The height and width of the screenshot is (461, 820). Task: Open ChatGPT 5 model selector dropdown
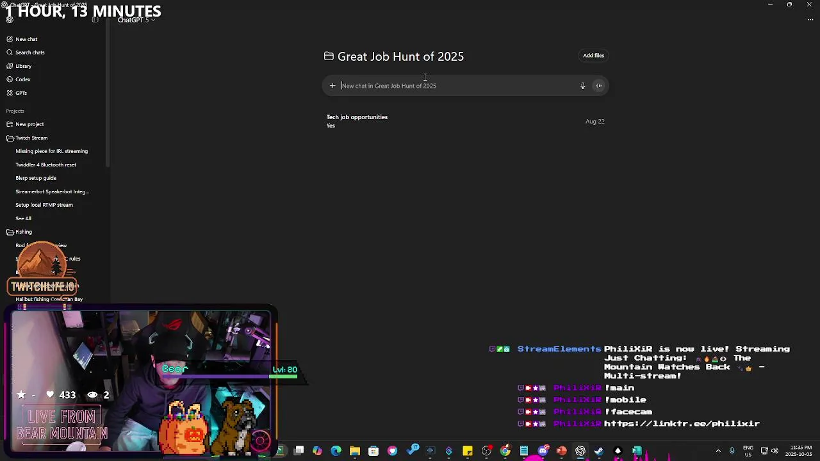tap(136, 20)
